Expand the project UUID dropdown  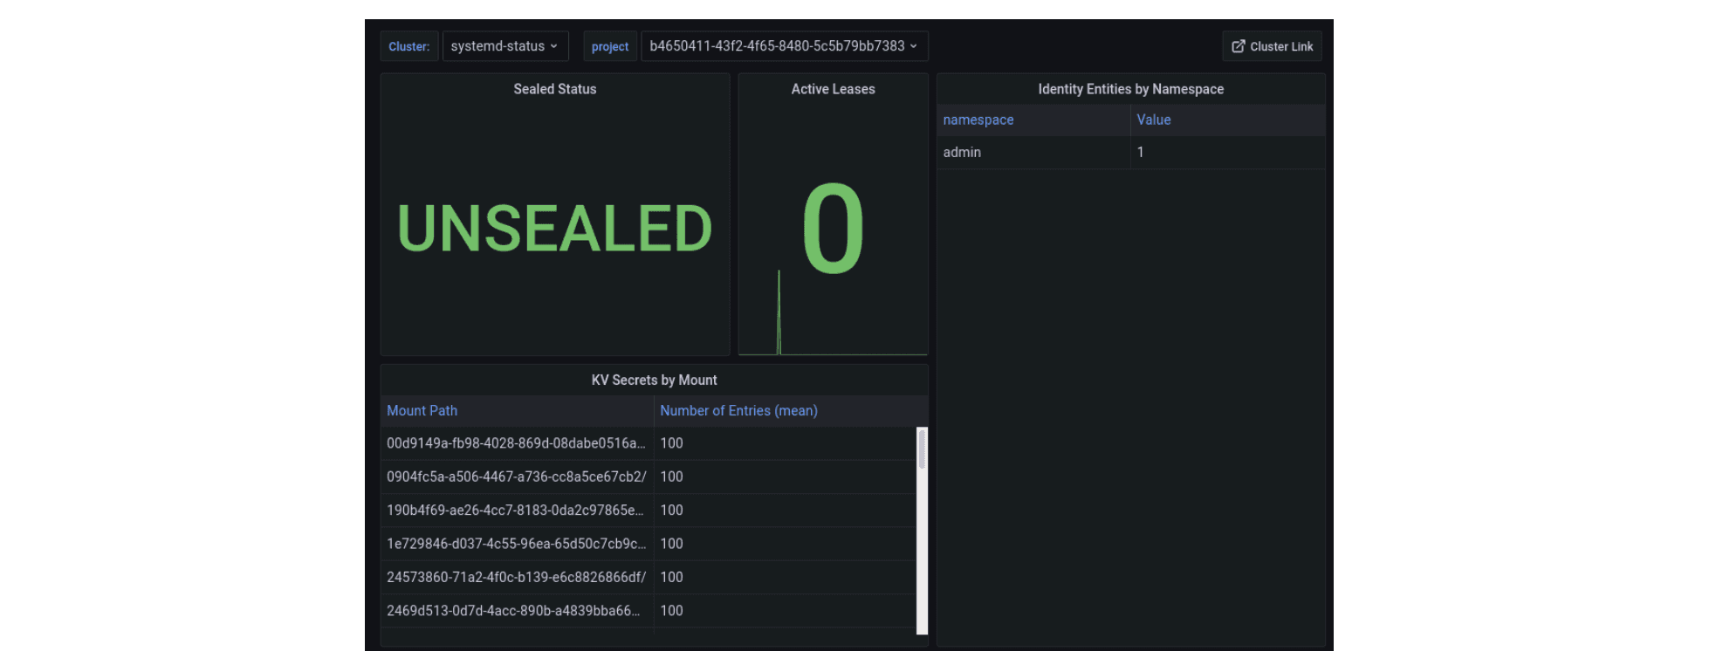coord(783,46)
